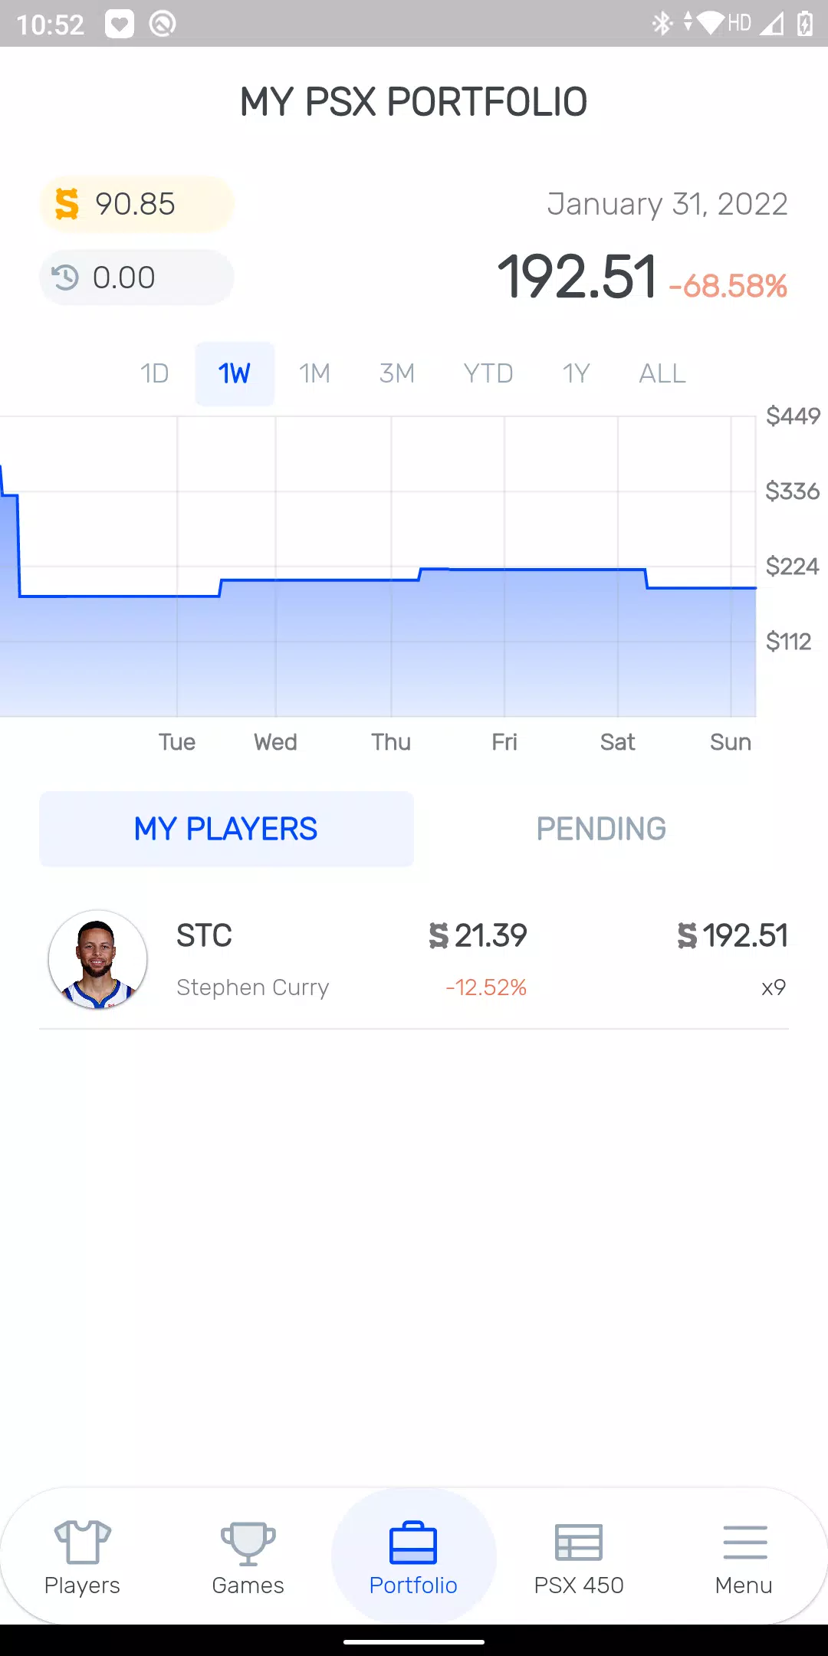828x1656 pixels.
Task: Tap Saturday's point on the chart line
Action: coord(617,570)
